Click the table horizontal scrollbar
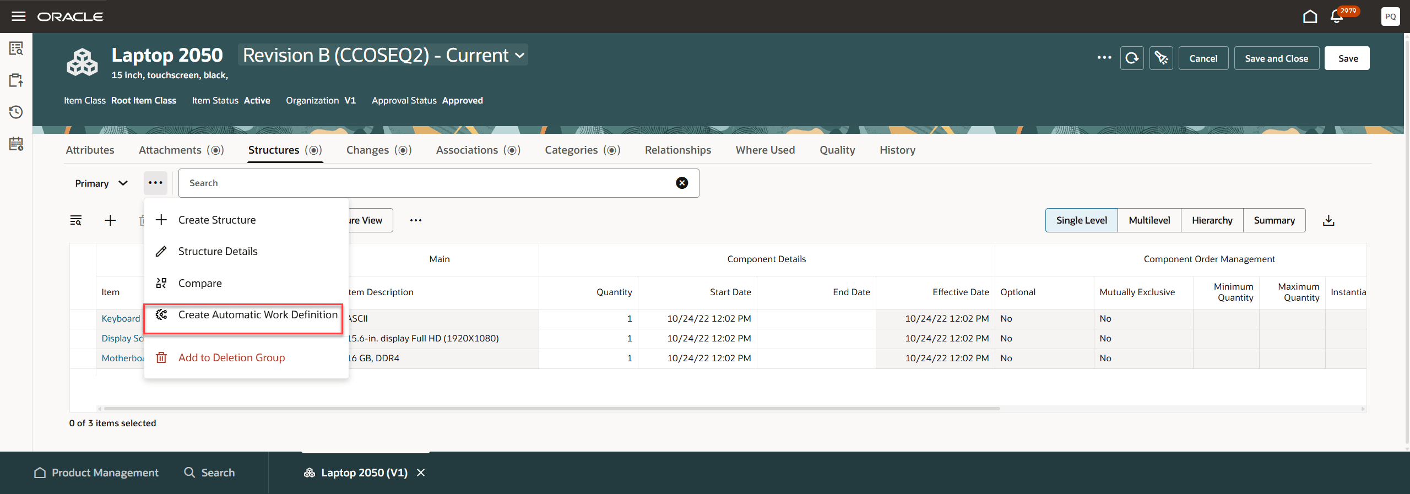 tap(552, 409)
